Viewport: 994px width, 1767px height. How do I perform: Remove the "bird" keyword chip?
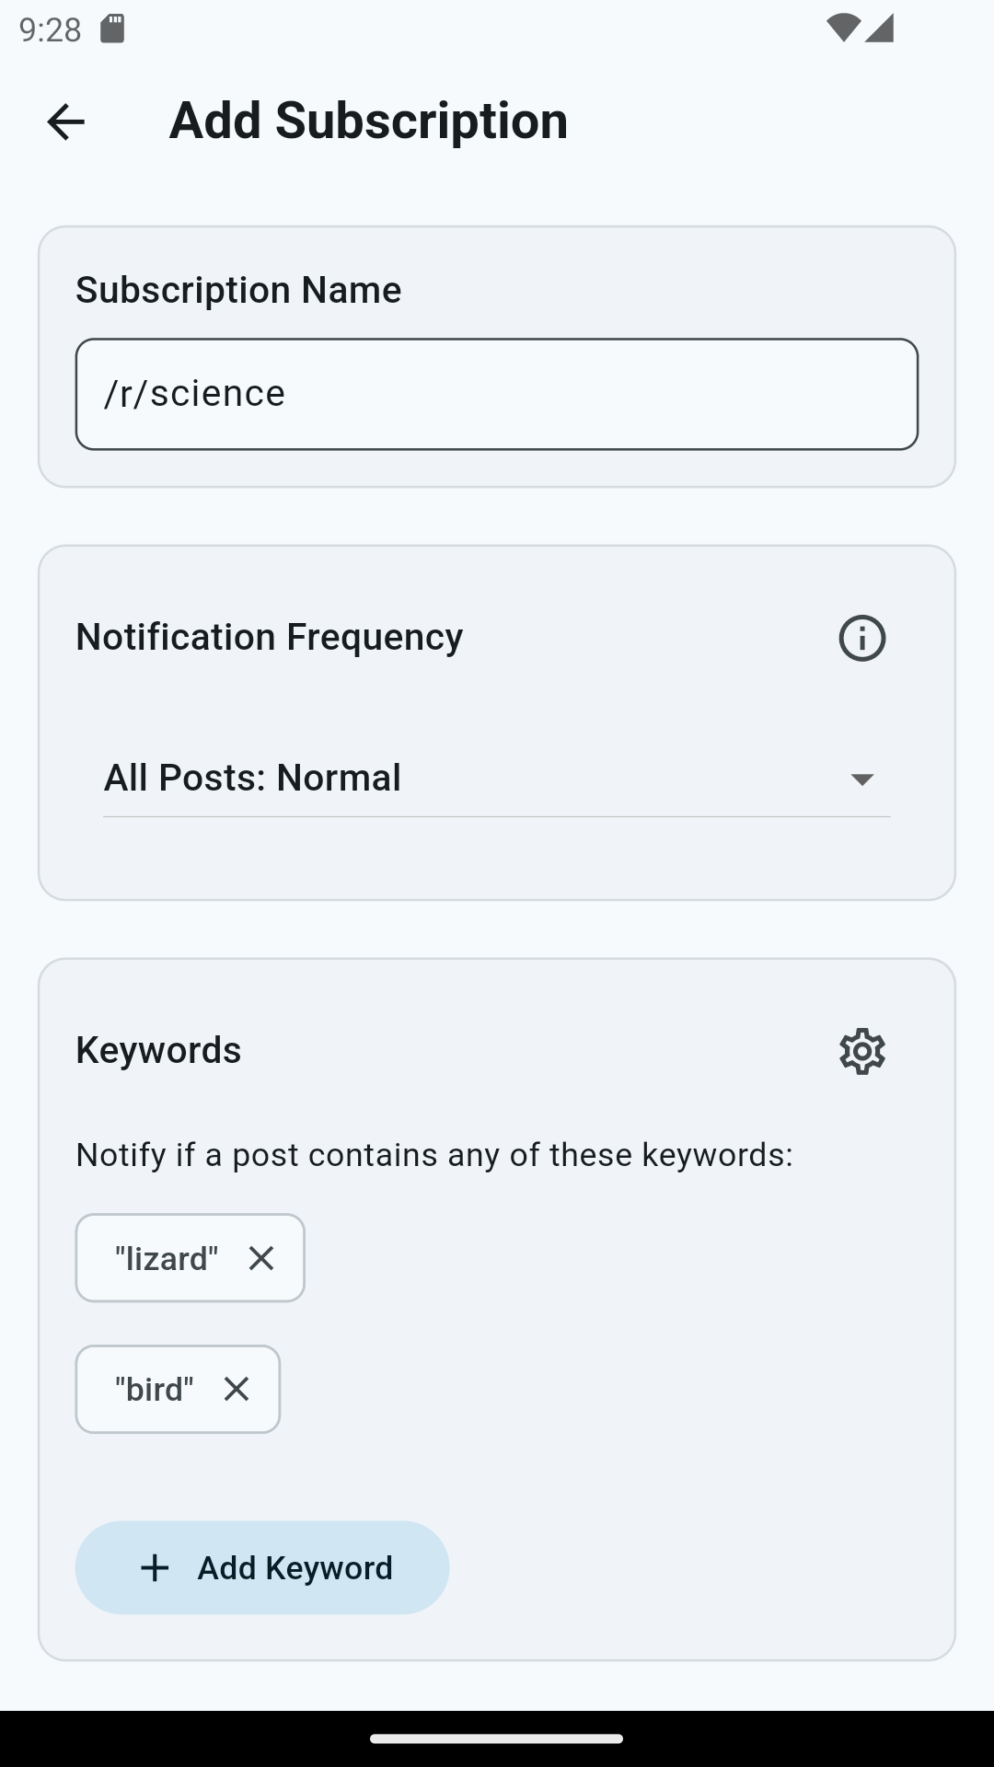[237, 1389]
